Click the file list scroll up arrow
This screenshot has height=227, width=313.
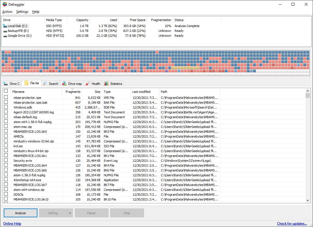[x=308, y=91]
